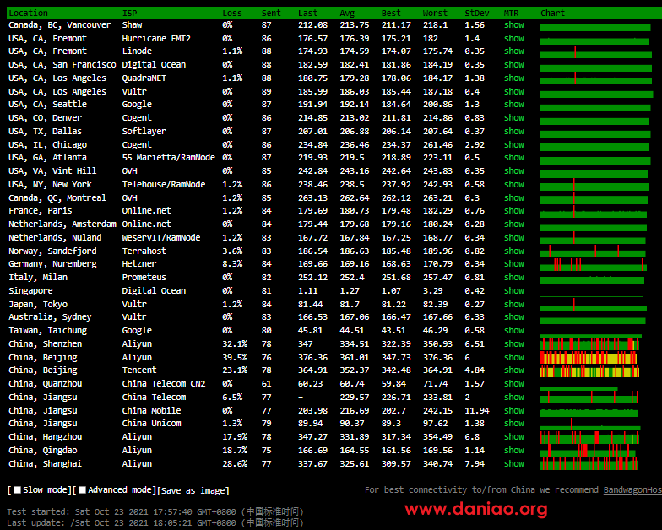Show MTR for Vint Hill OVH
The height and width of the screenshot is (530, 662).
tap(513, 170)
